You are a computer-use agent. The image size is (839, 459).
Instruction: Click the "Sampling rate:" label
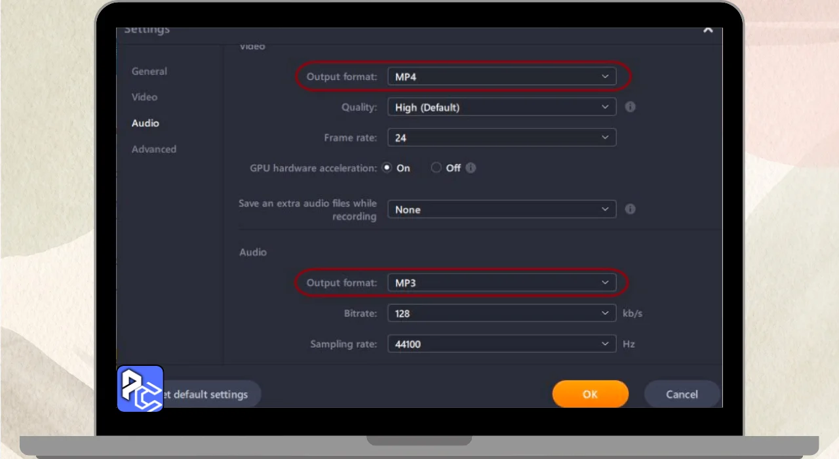tap(343, 344)
